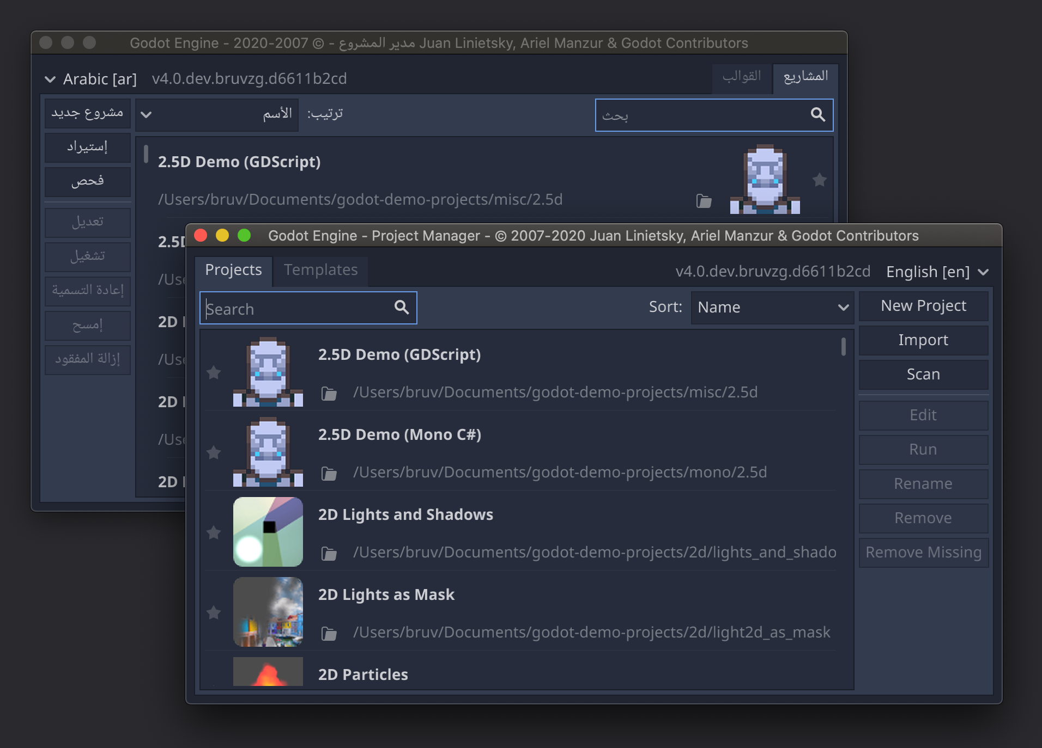Maximize the English Project Manager window
This screenshot has width=1042, height=748.
click(x=244, y=235)
